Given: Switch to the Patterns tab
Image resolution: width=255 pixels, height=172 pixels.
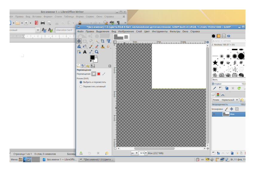Looking at the screenshot, I should [x=219, y=36].
